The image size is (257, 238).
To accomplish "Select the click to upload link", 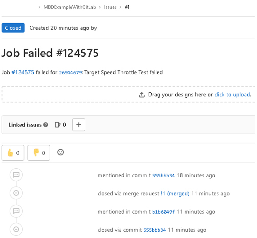I will tap(233, 95).
